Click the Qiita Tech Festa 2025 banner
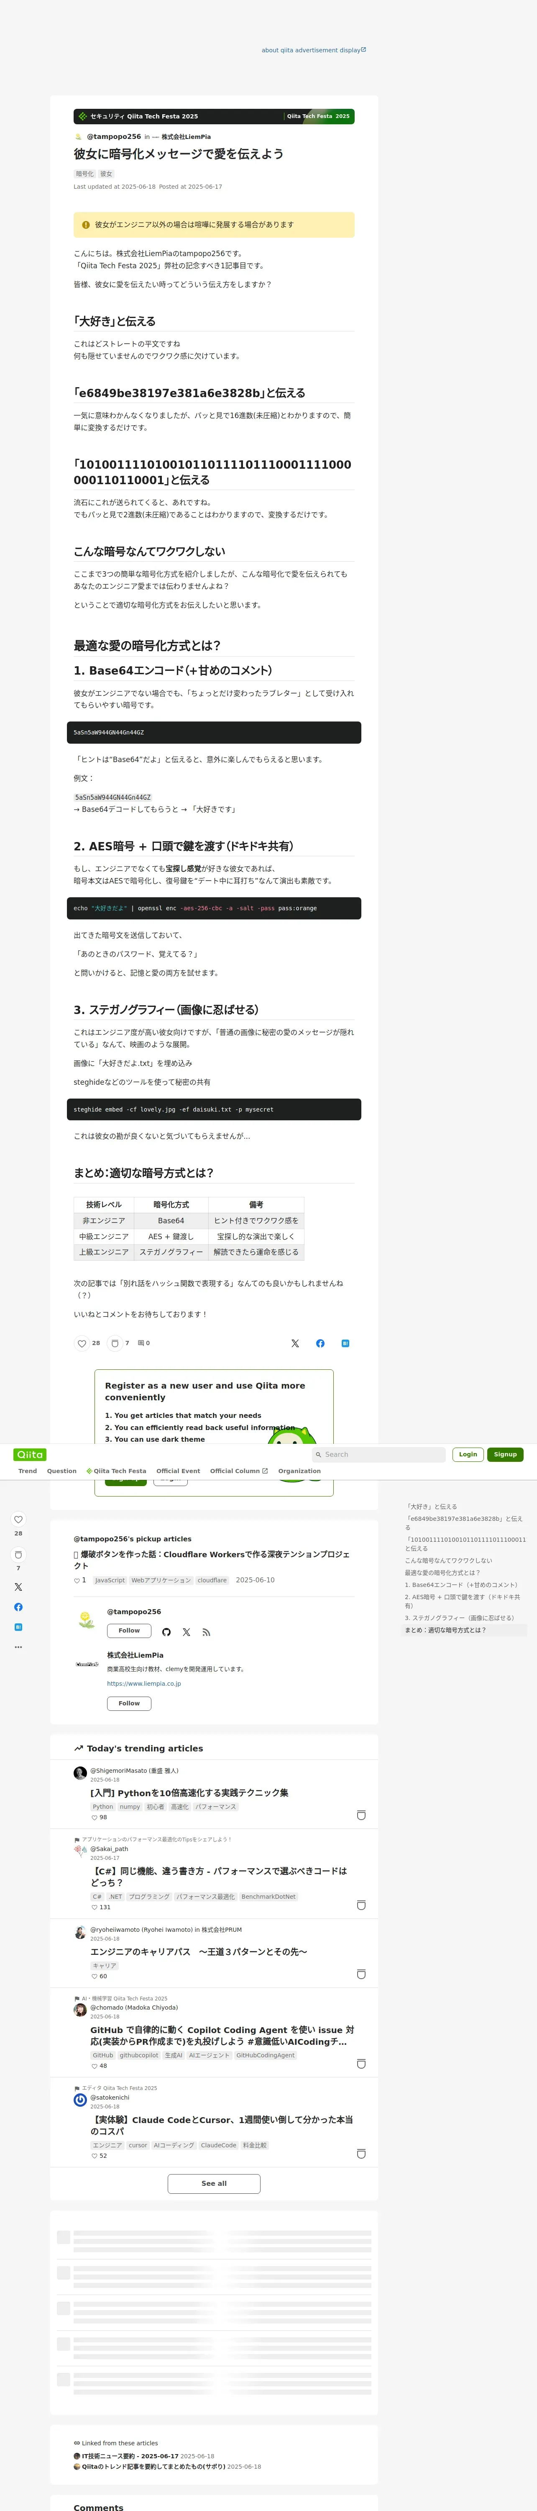 click(215, 116)
